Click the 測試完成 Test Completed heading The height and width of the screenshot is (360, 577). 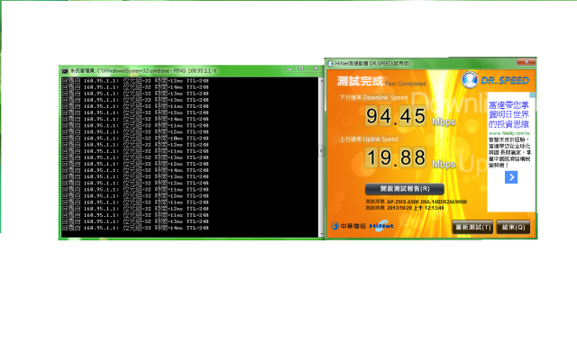tap(380, 81)
